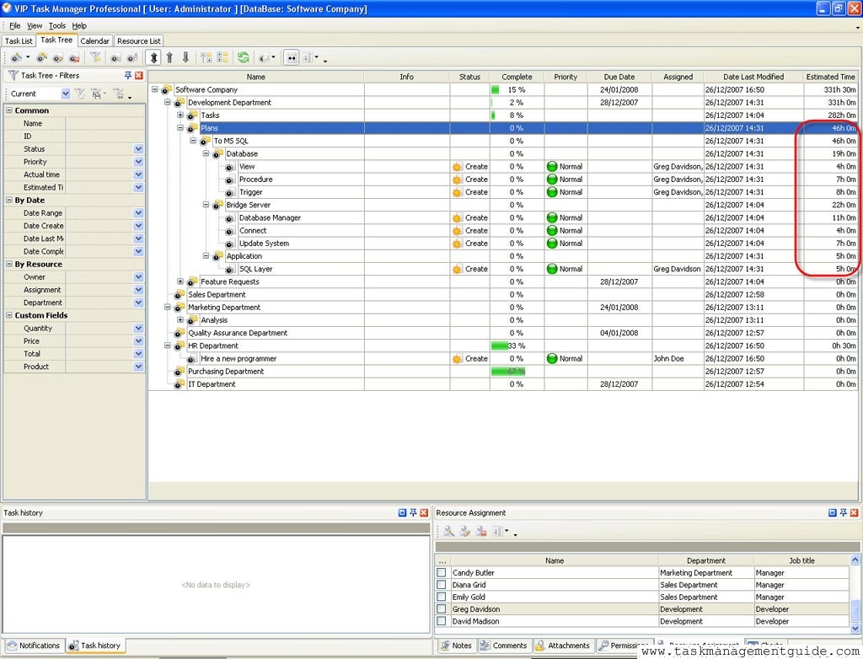Expand the Feature Requests node
Viewport: 863px width, 659px height.
pos(180,281)
